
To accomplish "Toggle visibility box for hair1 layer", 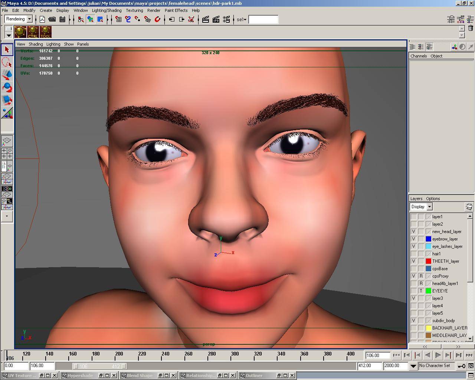I will [x=413, y=254].
